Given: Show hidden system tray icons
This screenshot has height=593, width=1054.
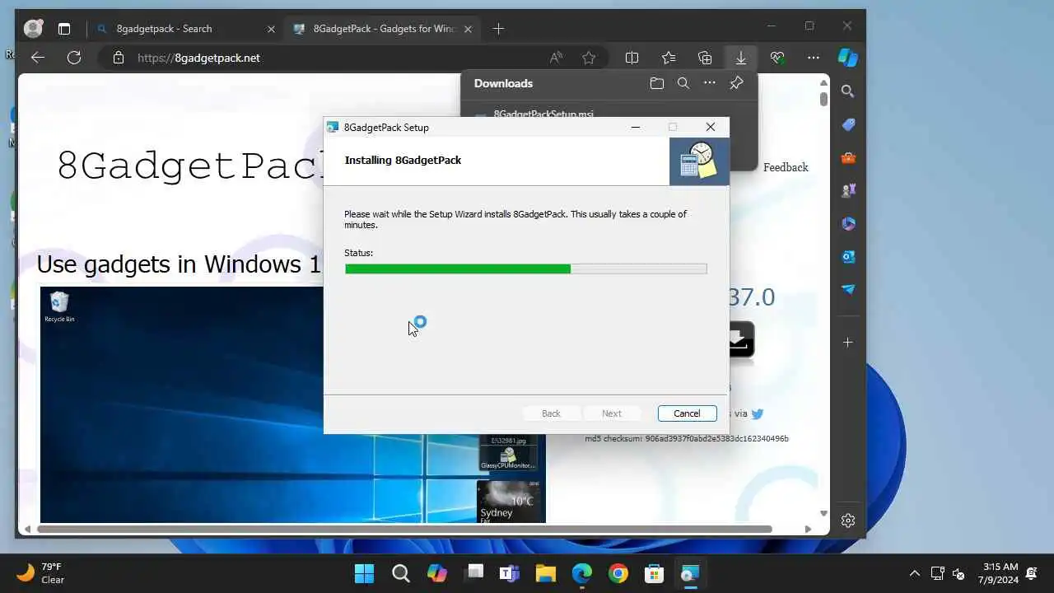Looking at the screenshot, I should [x=914, y=573].
